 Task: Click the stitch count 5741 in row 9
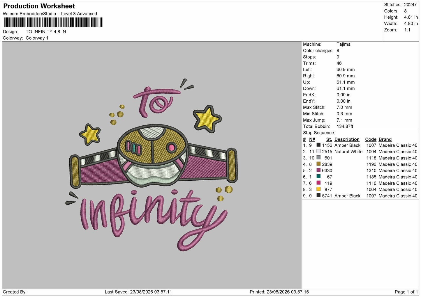(x=327, y=196)
